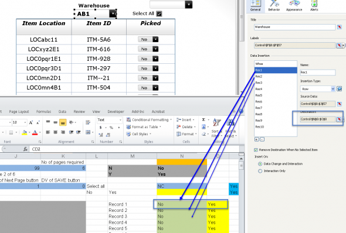
Task: Click the Title field cell selector icon
Action: [340, 27]
